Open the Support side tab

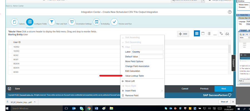click(233, 63)
